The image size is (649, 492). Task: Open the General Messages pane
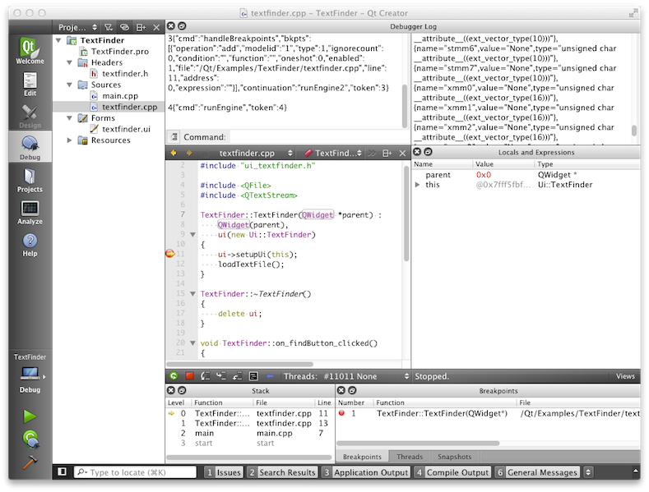(537, 472)
